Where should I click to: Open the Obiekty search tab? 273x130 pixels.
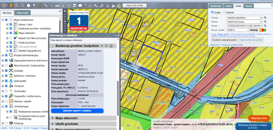248,6
